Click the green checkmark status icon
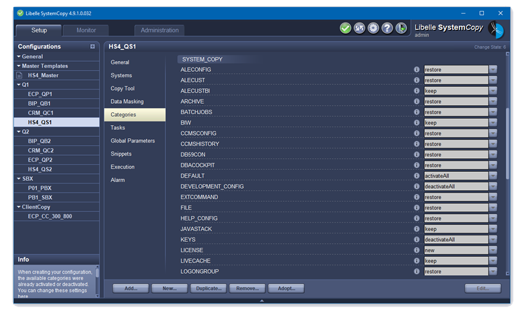Viewport: 519px width, 310px height. 345,28
